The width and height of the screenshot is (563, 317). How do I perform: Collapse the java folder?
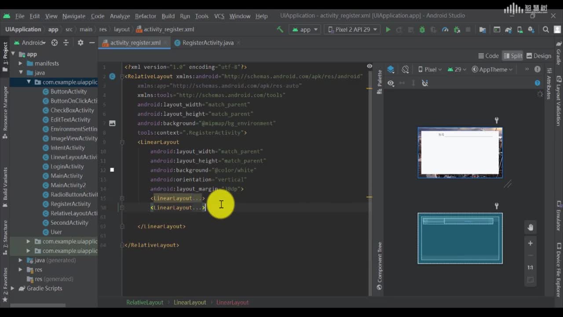(20, 73)
